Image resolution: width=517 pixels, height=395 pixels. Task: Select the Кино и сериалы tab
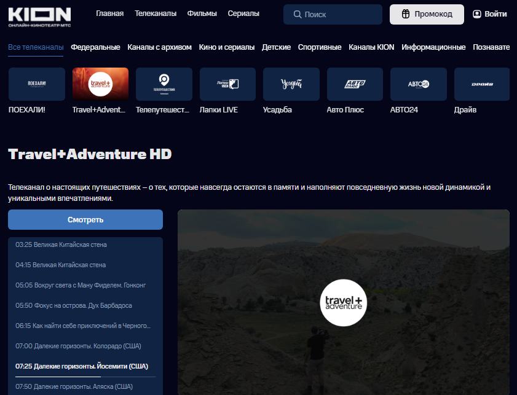click(226, 47)
